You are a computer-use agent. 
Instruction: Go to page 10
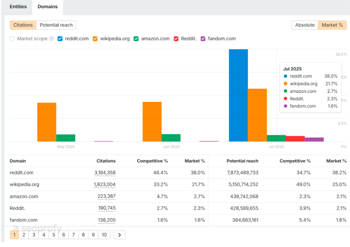pos(104,235)
